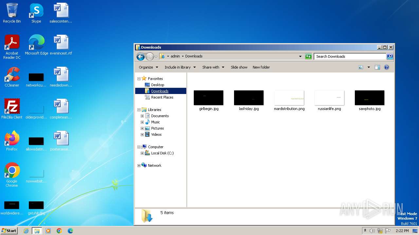Open Edge from the taskbar
The image size is (419, 235).
coord(70,231)
